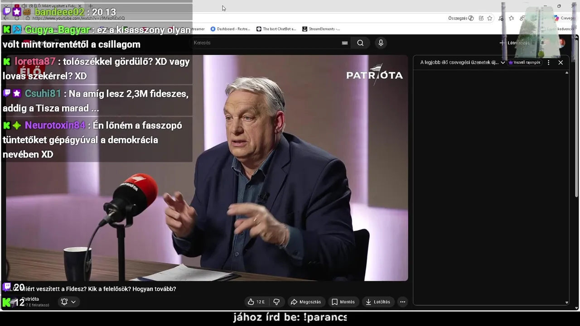
Task: Click the Patrióta logo watermark in the video
Action: click(374, 75)
